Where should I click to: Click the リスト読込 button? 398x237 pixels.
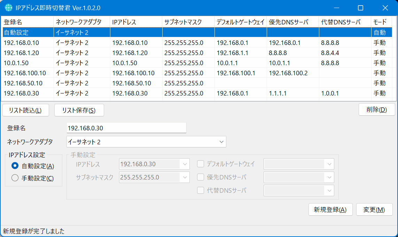[x=25, y=110]
